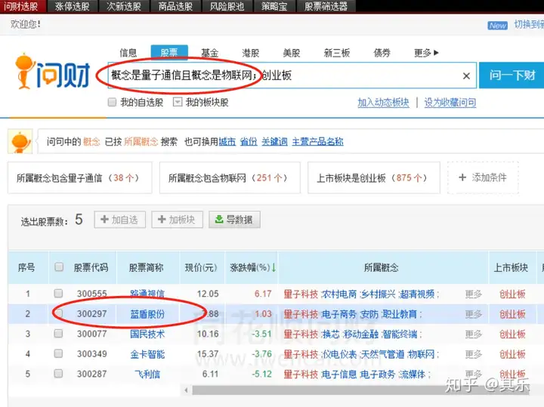Click the horizontal table scrollbar
Image resolution: width=544 pixels, height=407 pixels.
tap(361, 390)
